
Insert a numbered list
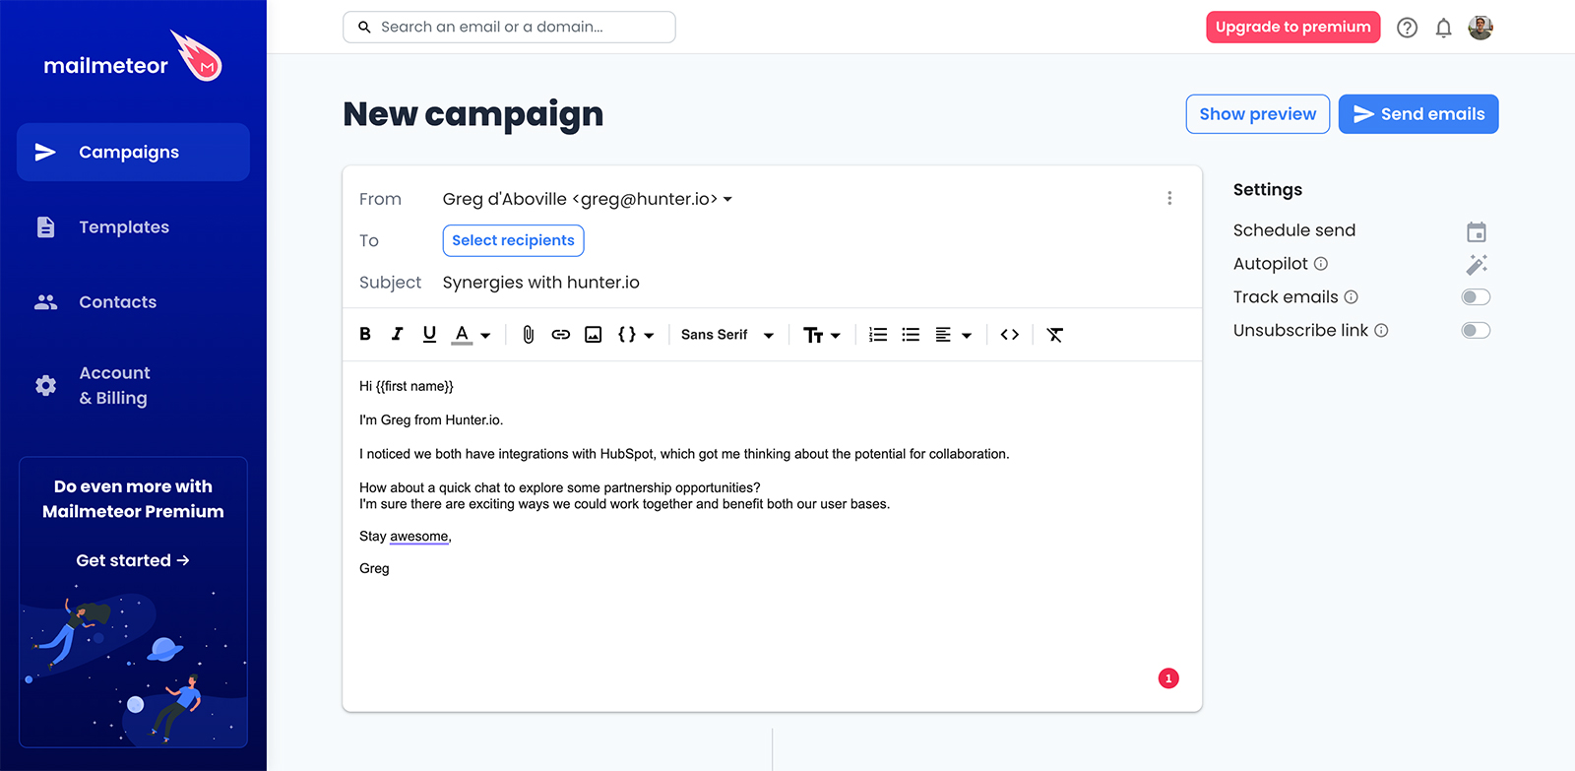click(878, 335)
